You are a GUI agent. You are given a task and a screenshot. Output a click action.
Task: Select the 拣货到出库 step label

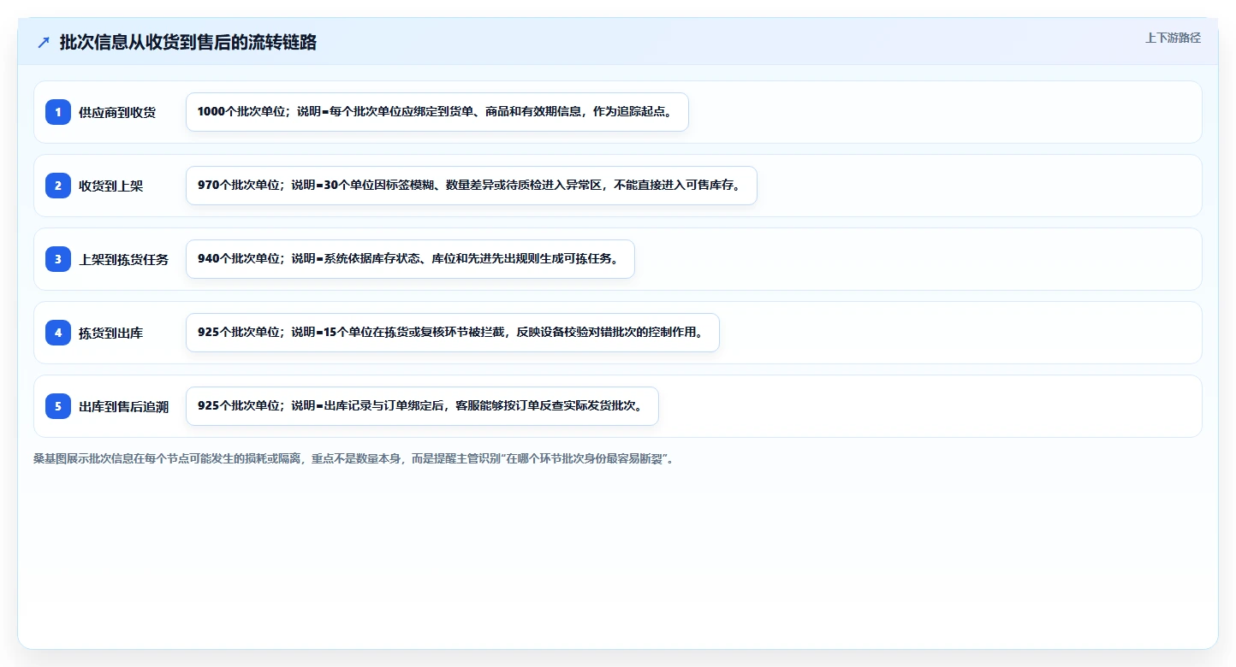(111, 333)
